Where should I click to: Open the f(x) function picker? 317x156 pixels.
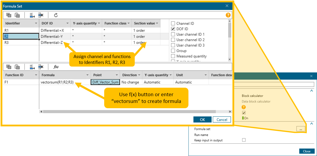pos(56,67)
